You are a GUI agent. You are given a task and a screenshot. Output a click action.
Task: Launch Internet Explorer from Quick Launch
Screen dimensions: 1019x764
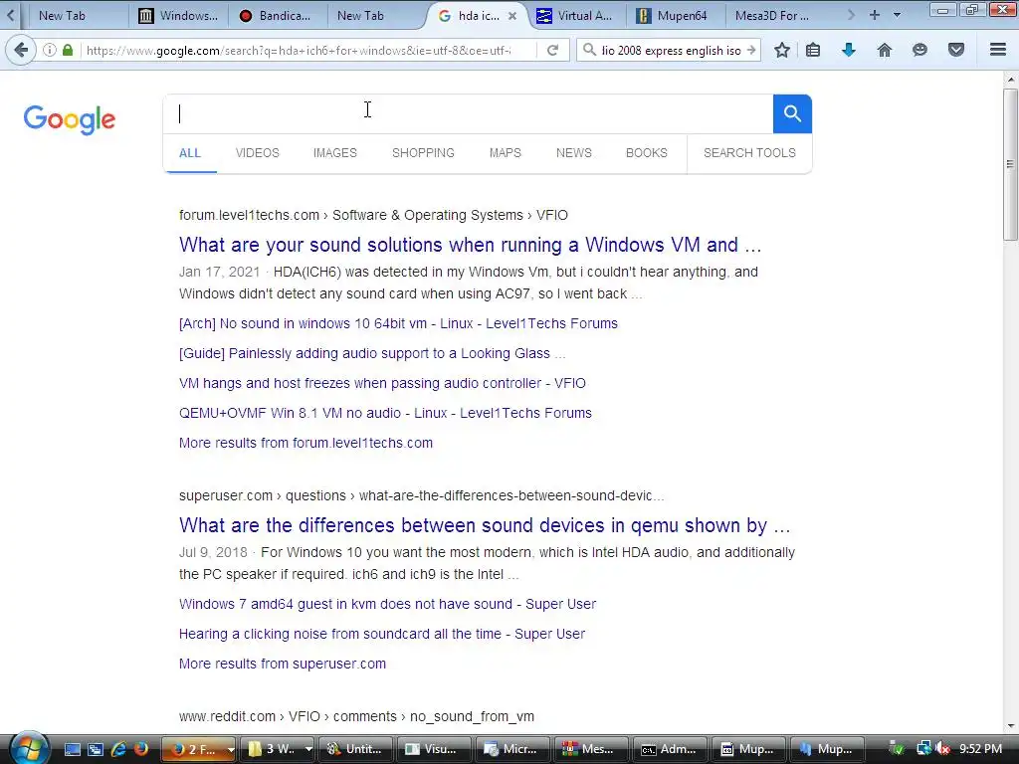[118, 749]
